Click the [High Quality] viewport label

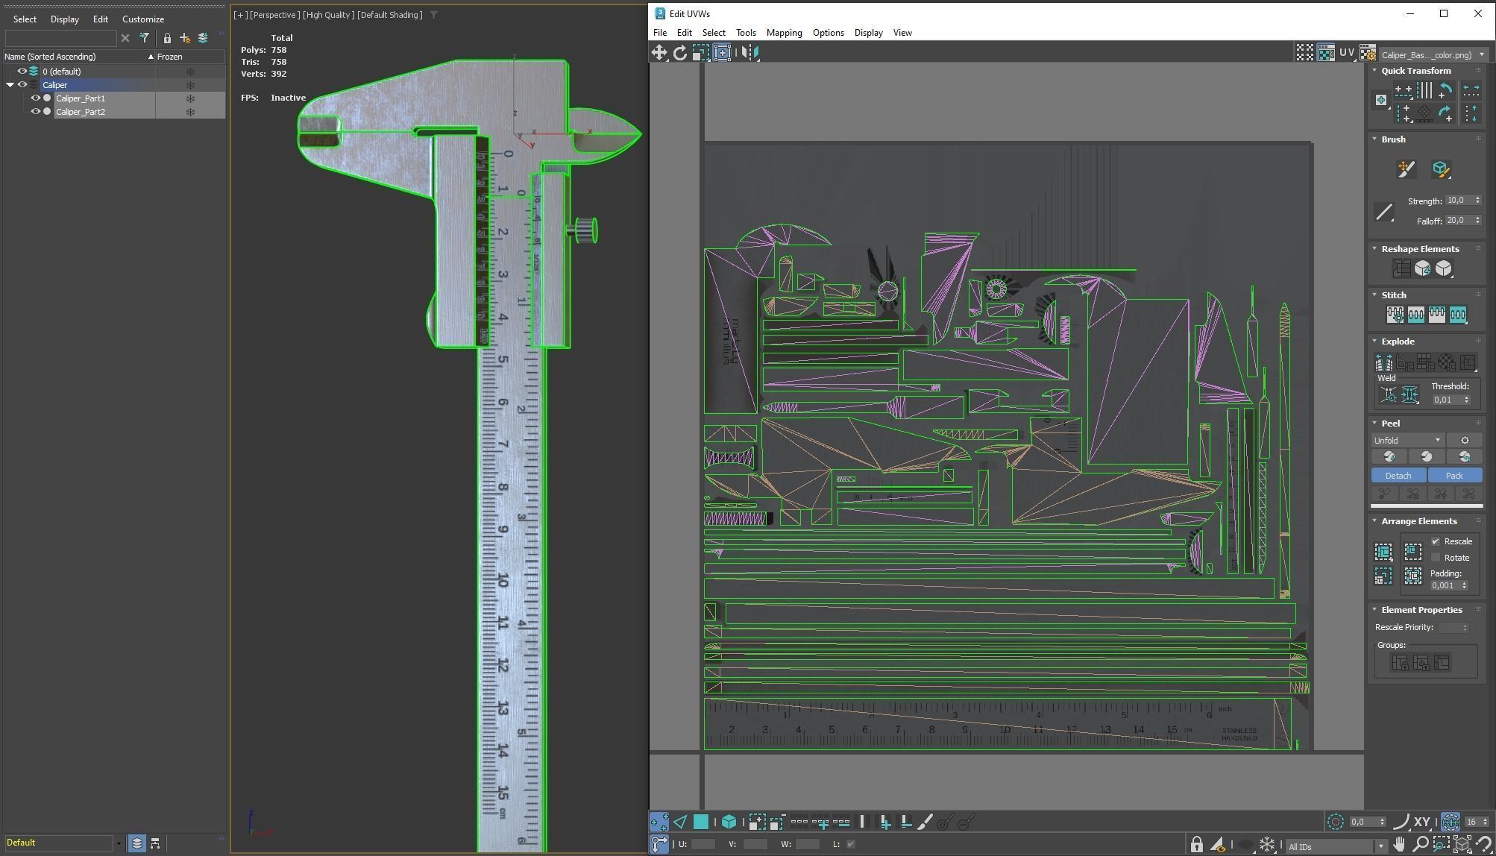point(327,15)
